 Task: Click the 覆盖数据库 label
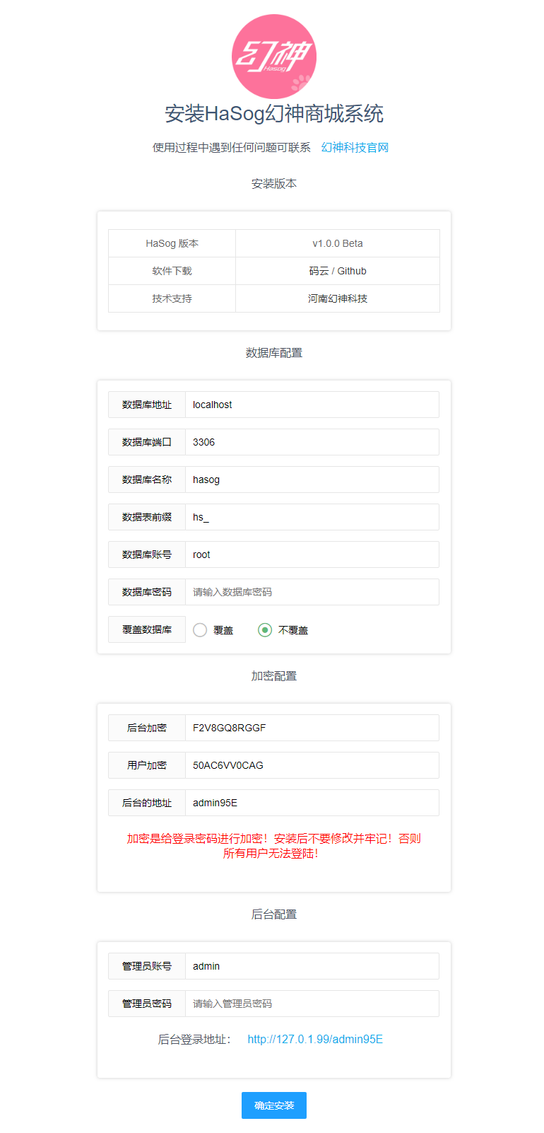coord(147,629)
